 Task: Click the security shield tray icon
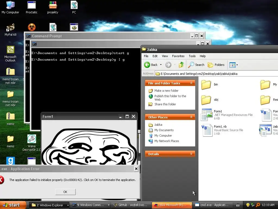click(x=248, y=205)
